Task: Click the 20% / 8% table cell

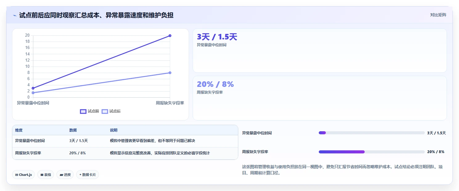Action: (78, 153)
